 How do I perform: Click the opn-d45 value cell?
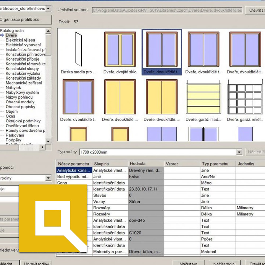(146, 220)
